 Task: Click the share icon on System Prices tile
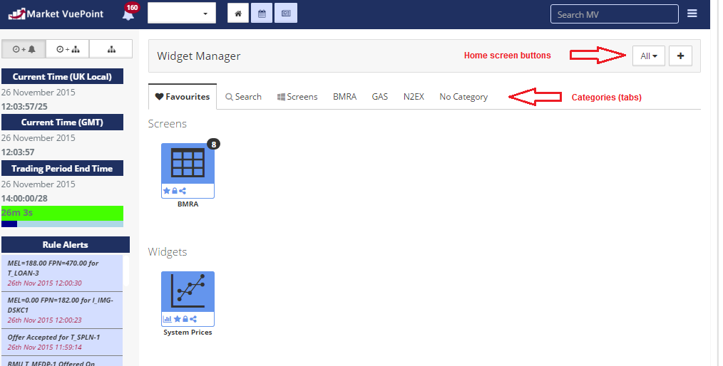pyautogui.click(x=193, y=318)
